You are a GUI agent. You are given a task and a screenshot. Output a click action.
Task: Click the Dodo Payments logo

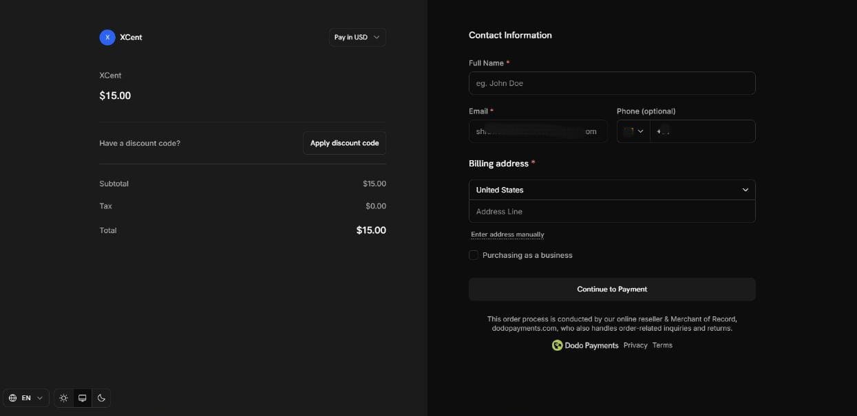click(556, 345)
